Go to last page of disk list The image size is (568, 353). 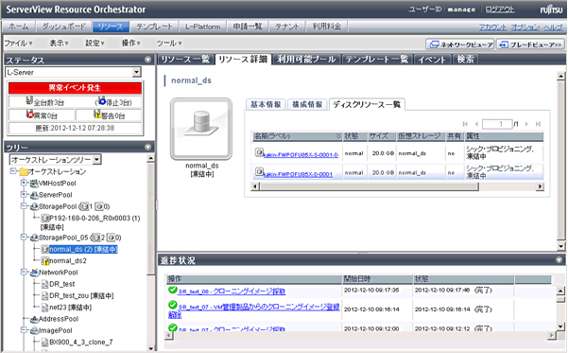[539, 124]
